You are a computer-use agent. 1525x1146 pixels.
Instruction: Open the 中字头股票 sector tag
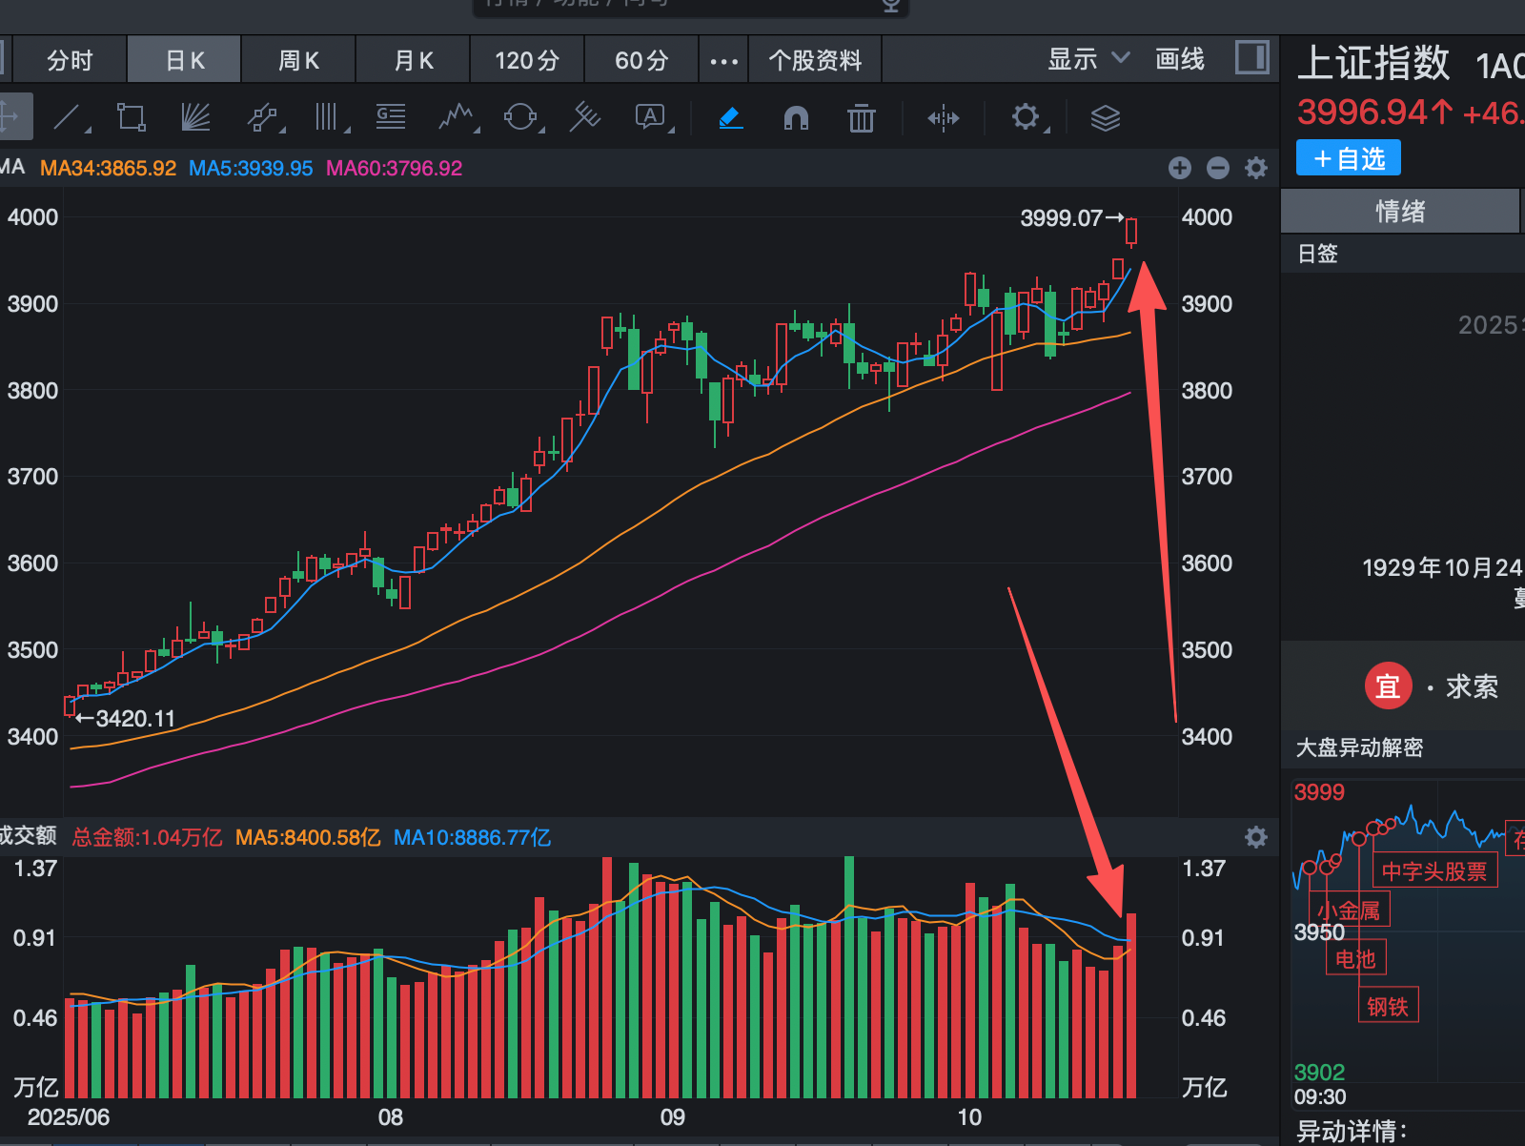1433,870
